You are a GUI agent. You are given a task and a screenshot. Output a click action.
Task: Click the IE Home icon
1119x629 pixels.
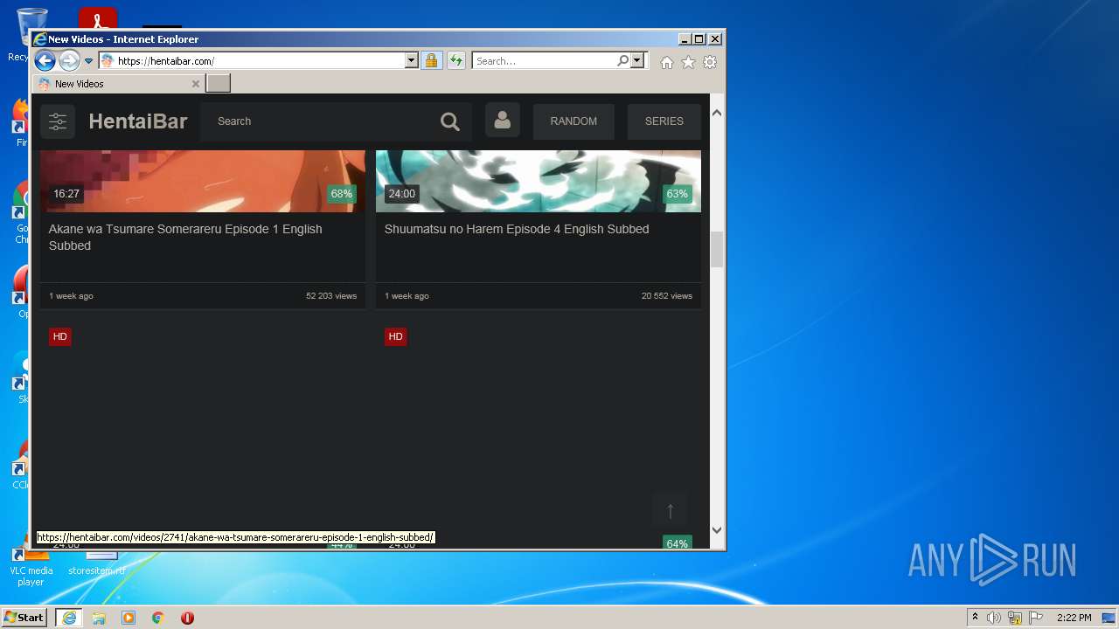667,62
